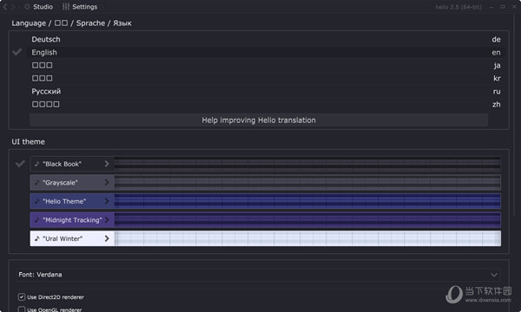Click the Black Book piano roll preview
Viewport: 521px width, 312px height.
pos(307,164)
